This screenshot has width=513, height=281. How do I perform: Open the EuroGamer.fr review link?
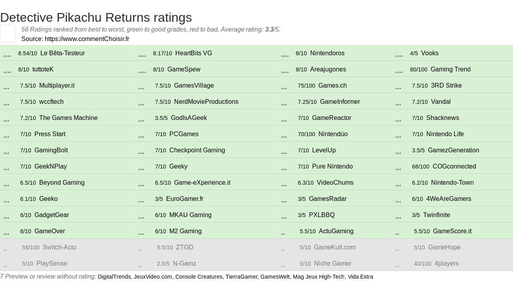pyautogui.click(x=184, y=199)
